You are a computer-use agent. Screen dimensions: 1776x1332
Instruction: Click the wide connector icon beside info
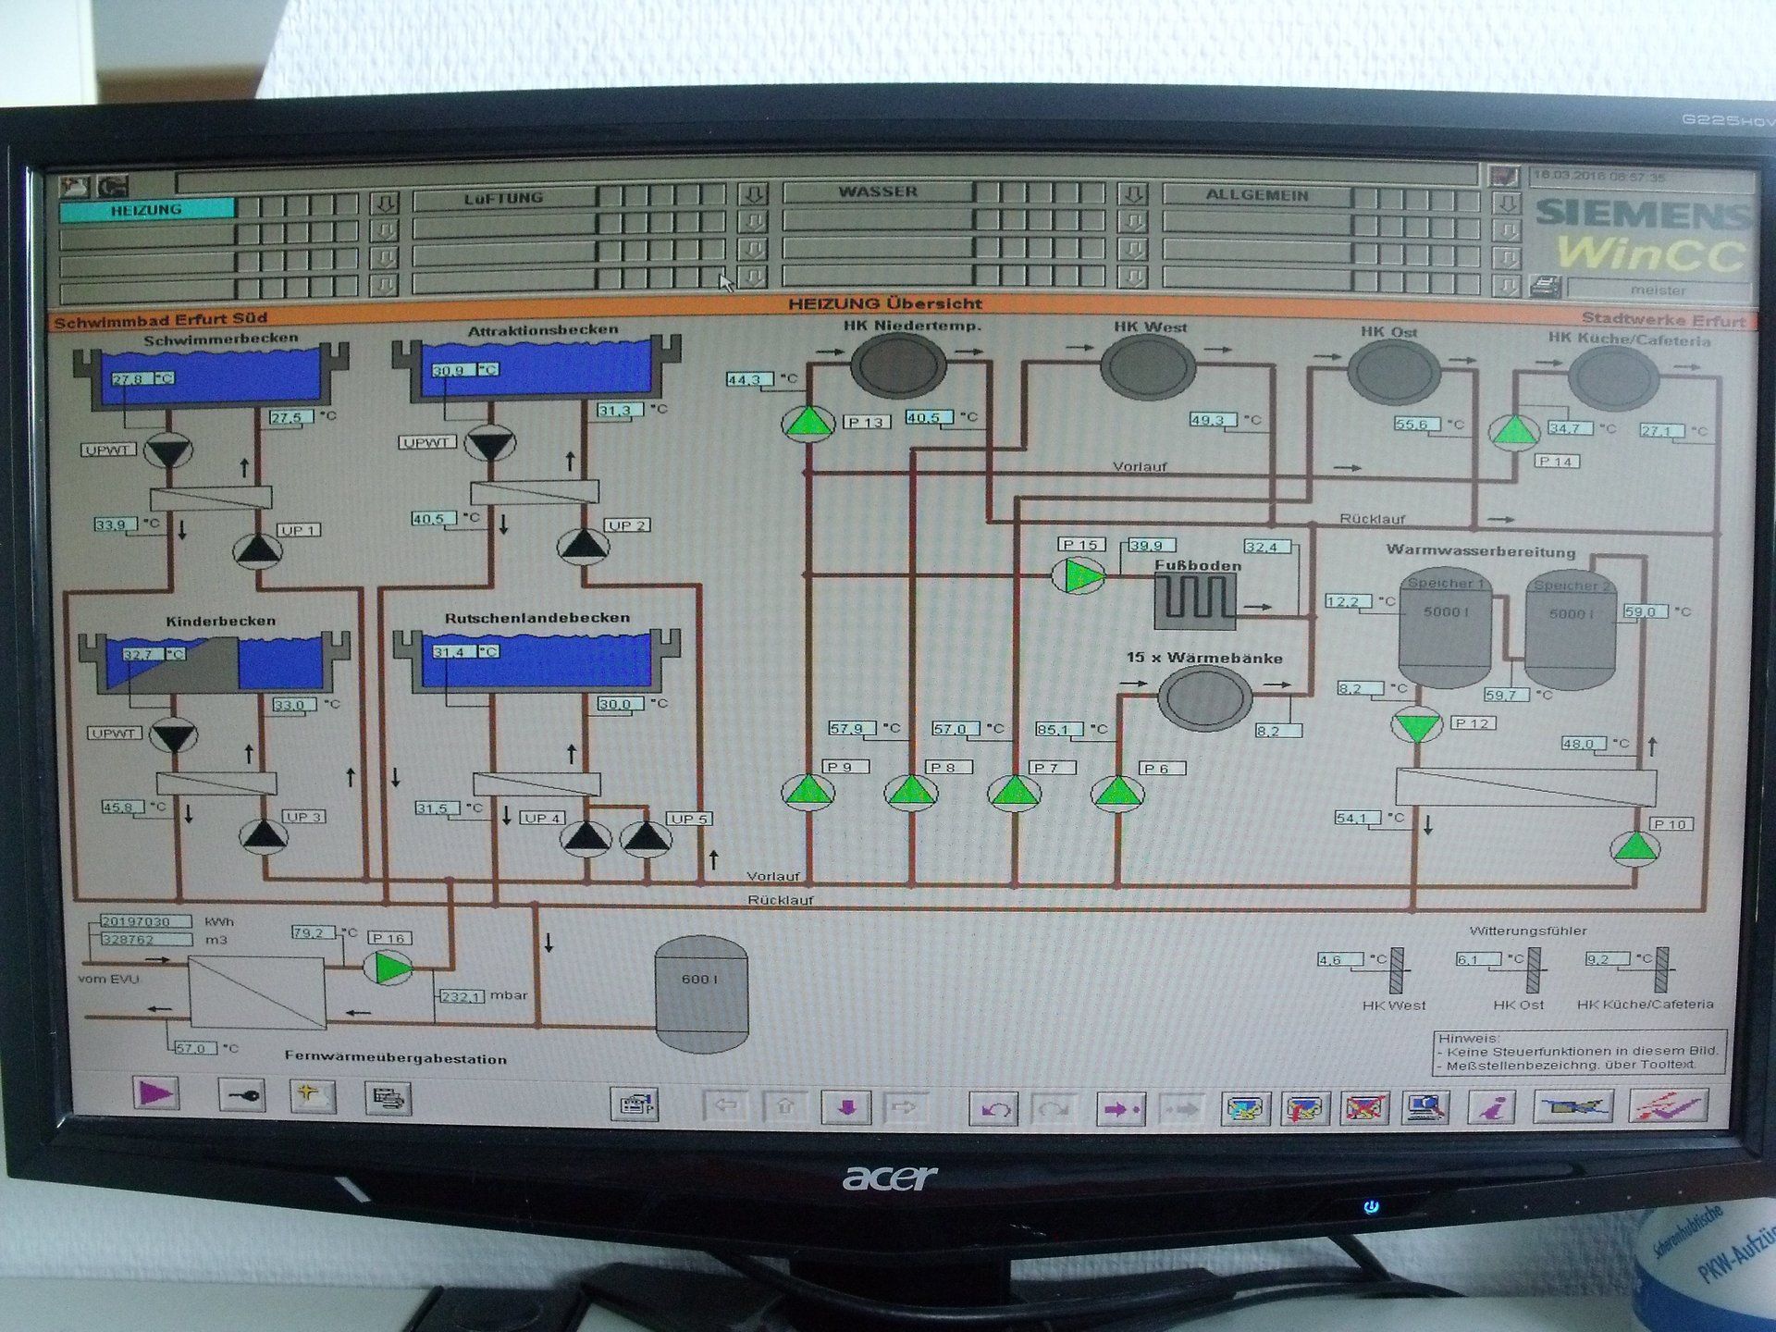click(x=1573, y=1105)
